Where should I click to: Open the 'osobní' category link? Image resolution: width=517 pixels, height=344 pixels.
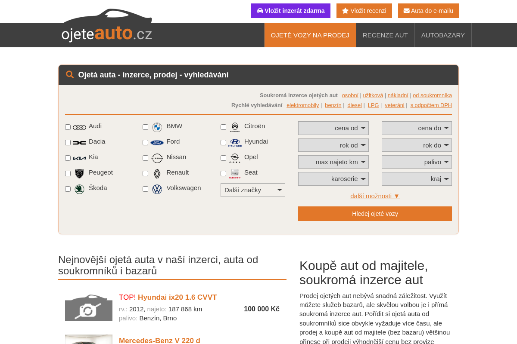pos(350,95)
